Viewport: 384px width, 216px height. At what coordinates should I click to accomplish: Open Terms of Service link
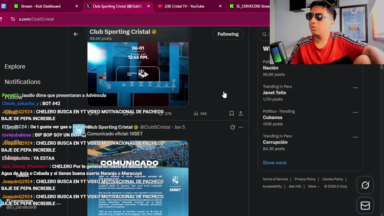pos(275,179)
